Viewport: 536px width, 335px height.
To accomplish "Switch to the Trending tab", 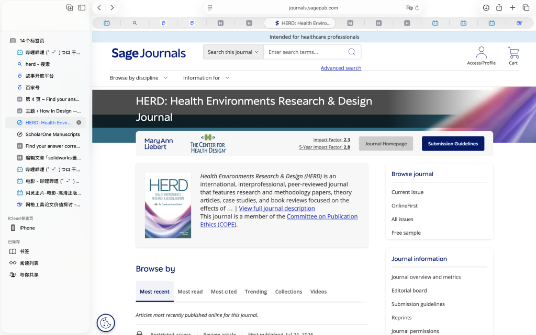I will coord(255,292).
